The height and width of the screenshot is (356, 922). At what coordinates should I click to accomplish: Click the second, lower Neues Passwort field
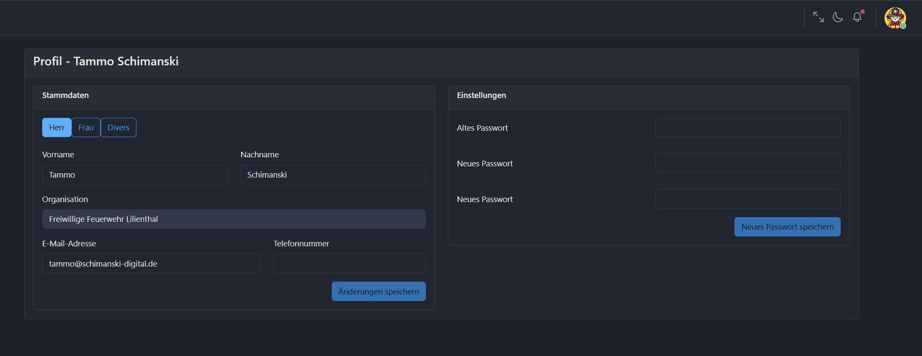tap(747, 199)
